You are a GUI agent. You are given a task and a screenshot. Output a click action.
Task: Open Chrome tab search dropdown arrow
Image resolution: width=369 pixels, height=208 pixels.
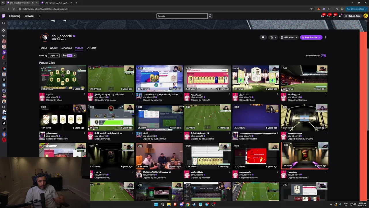3,3
